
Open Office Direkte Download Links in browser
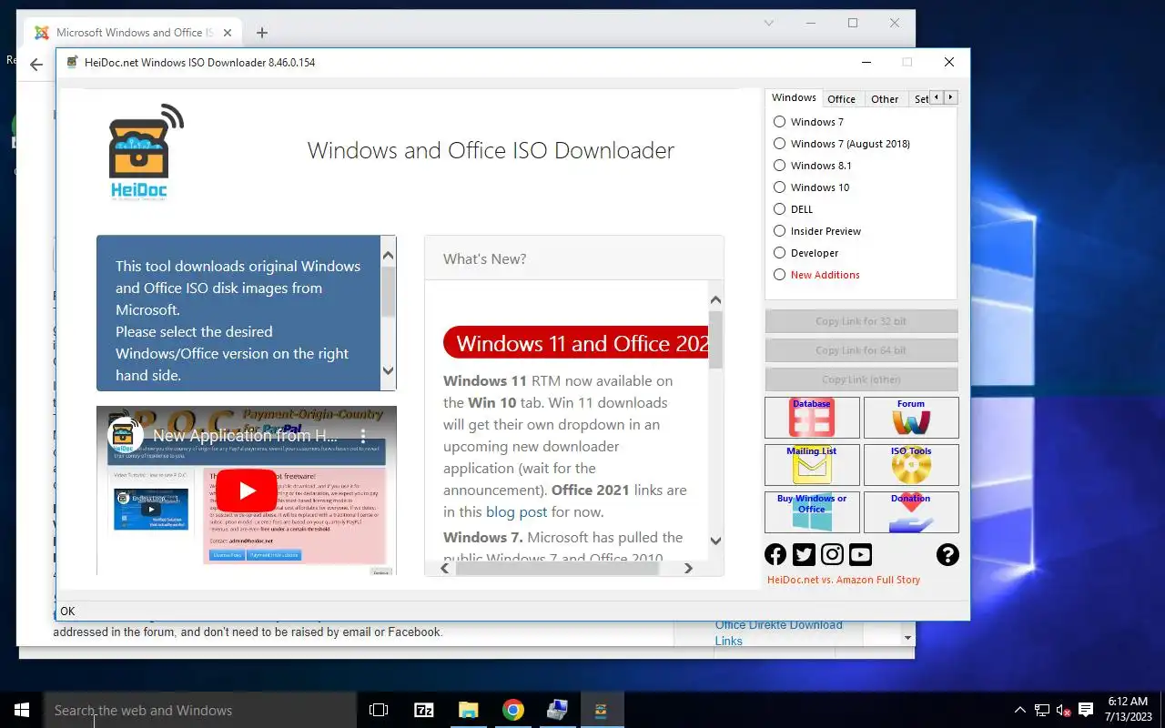point(779,632)
